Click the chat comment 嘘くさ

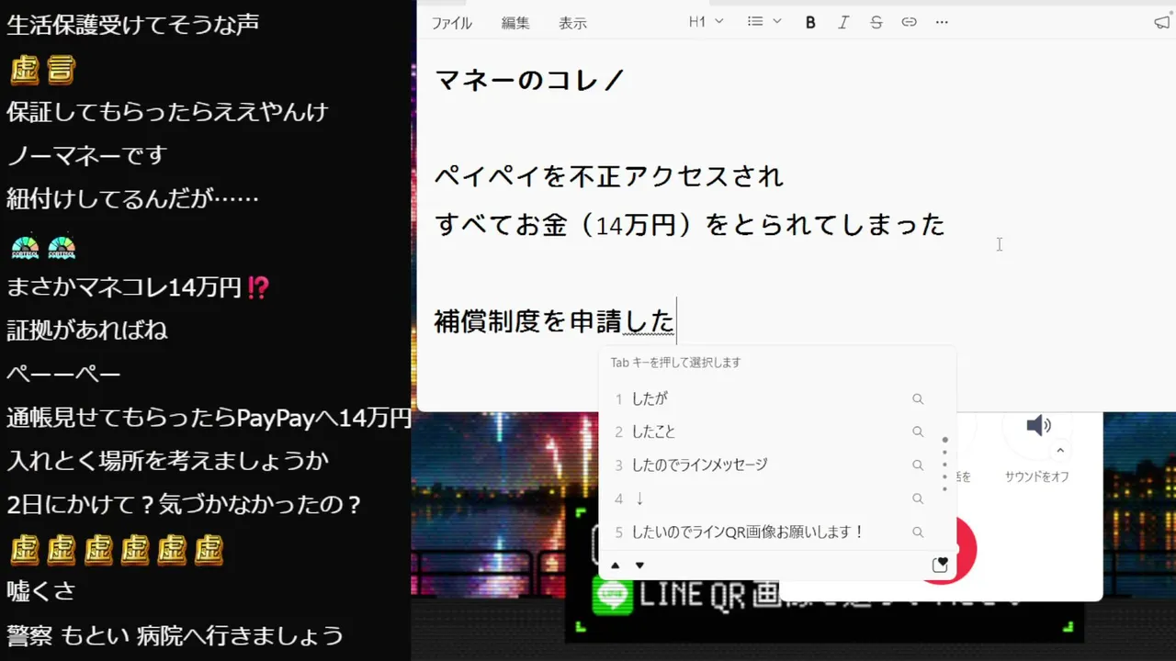41,591
